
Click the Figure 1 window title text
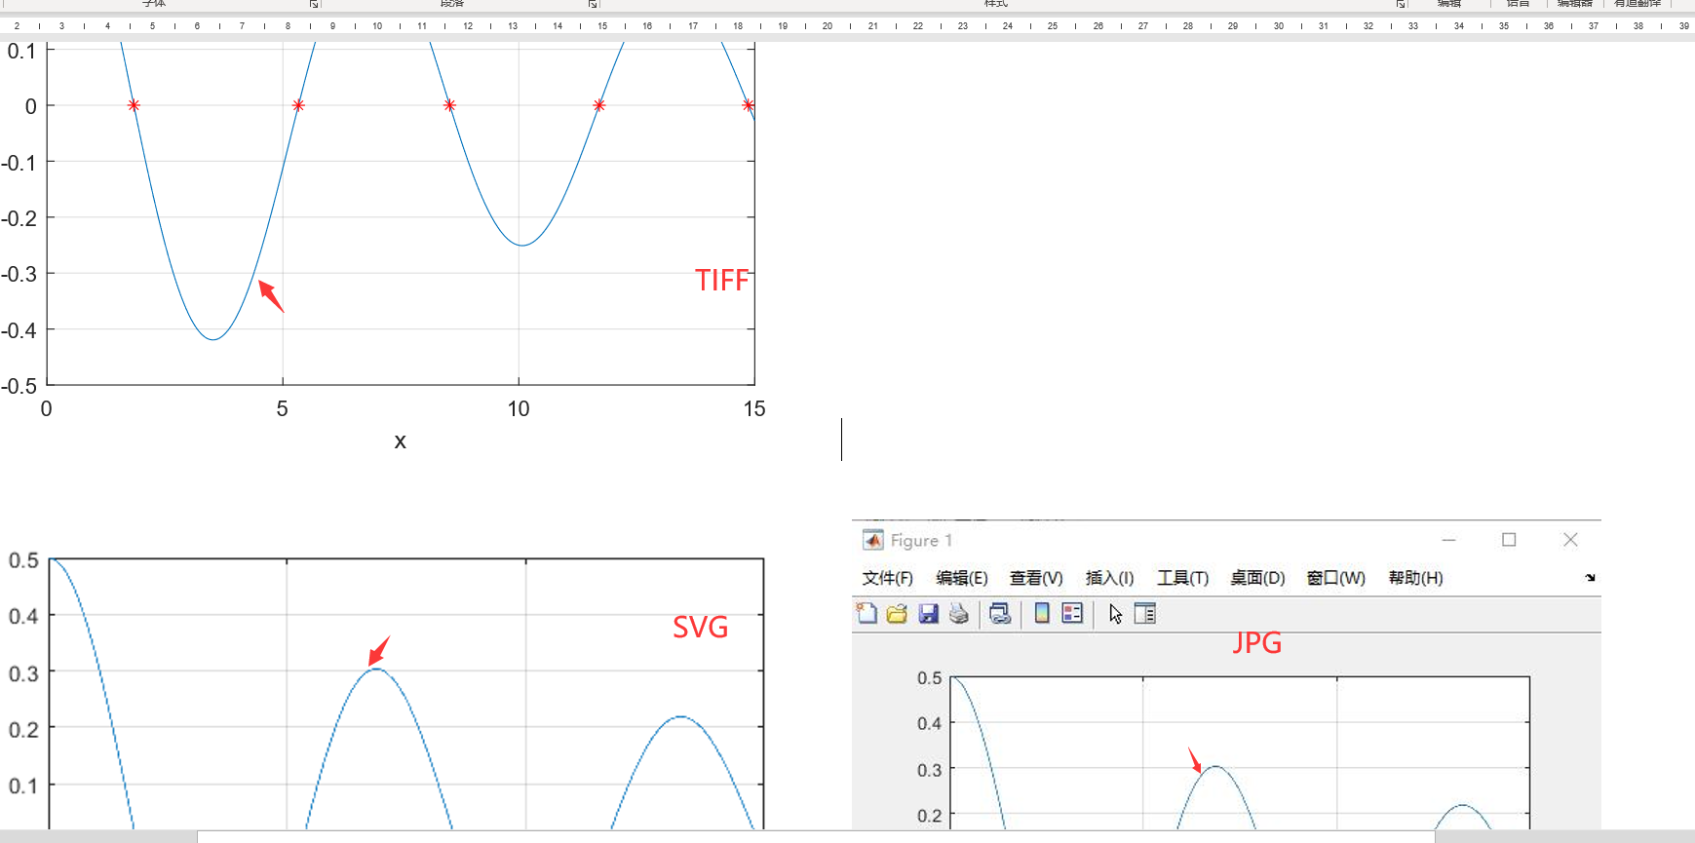(921, 540)
